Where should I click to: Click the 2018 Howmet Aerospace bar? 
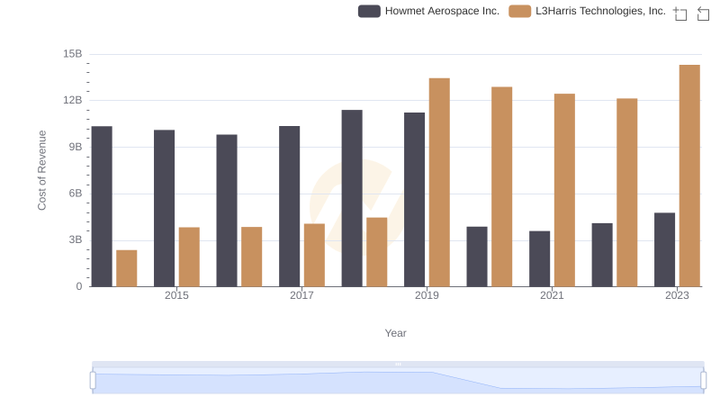pyautogui.click(x=352, y=198)
